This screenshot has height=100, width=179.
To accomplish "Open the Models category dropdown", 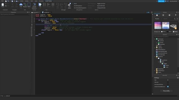I will tap(158, 19).
